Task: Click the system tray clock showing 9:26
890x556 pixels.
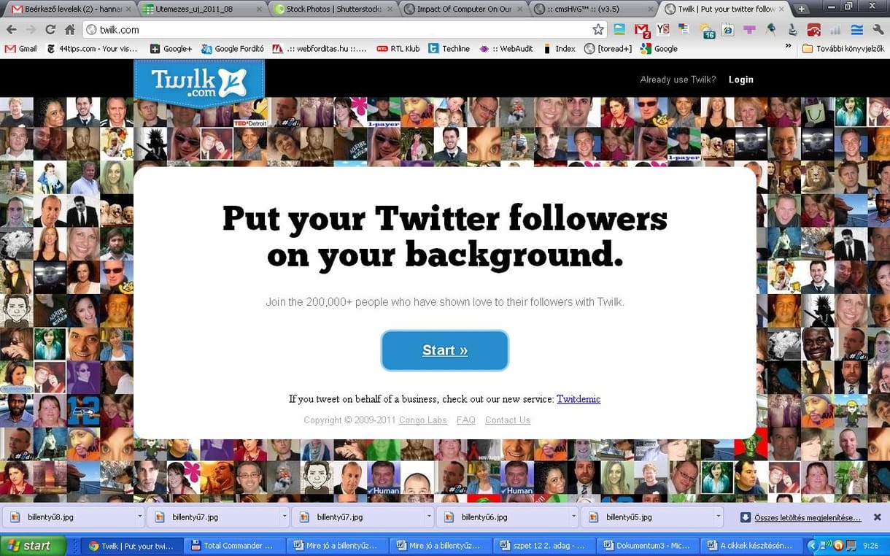Action: pyautogui.click(x=870, y=546)
